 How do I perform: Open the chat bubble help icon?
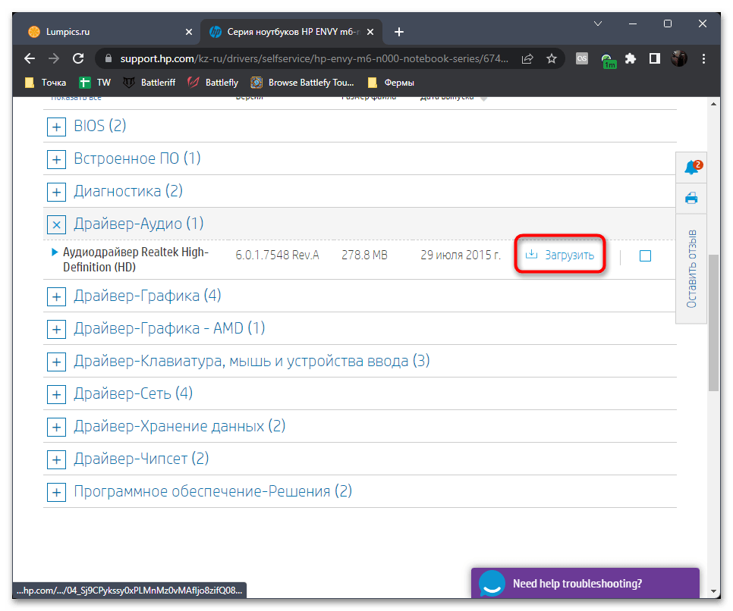pyautogui.click(x=491, y=583)
